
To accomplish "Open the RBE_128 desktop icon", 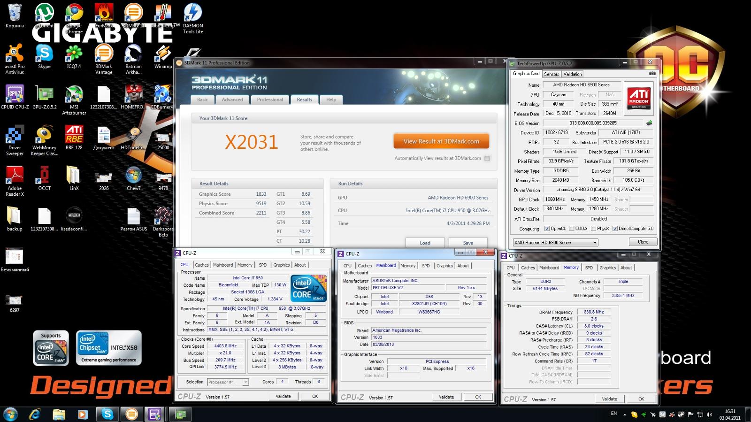I will click(x=74, y=138).
